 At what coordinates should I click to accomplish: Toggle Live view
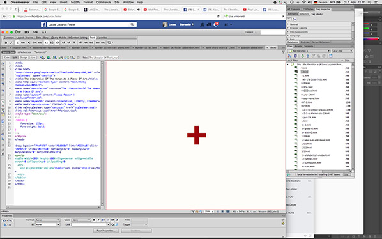(33, 58)
